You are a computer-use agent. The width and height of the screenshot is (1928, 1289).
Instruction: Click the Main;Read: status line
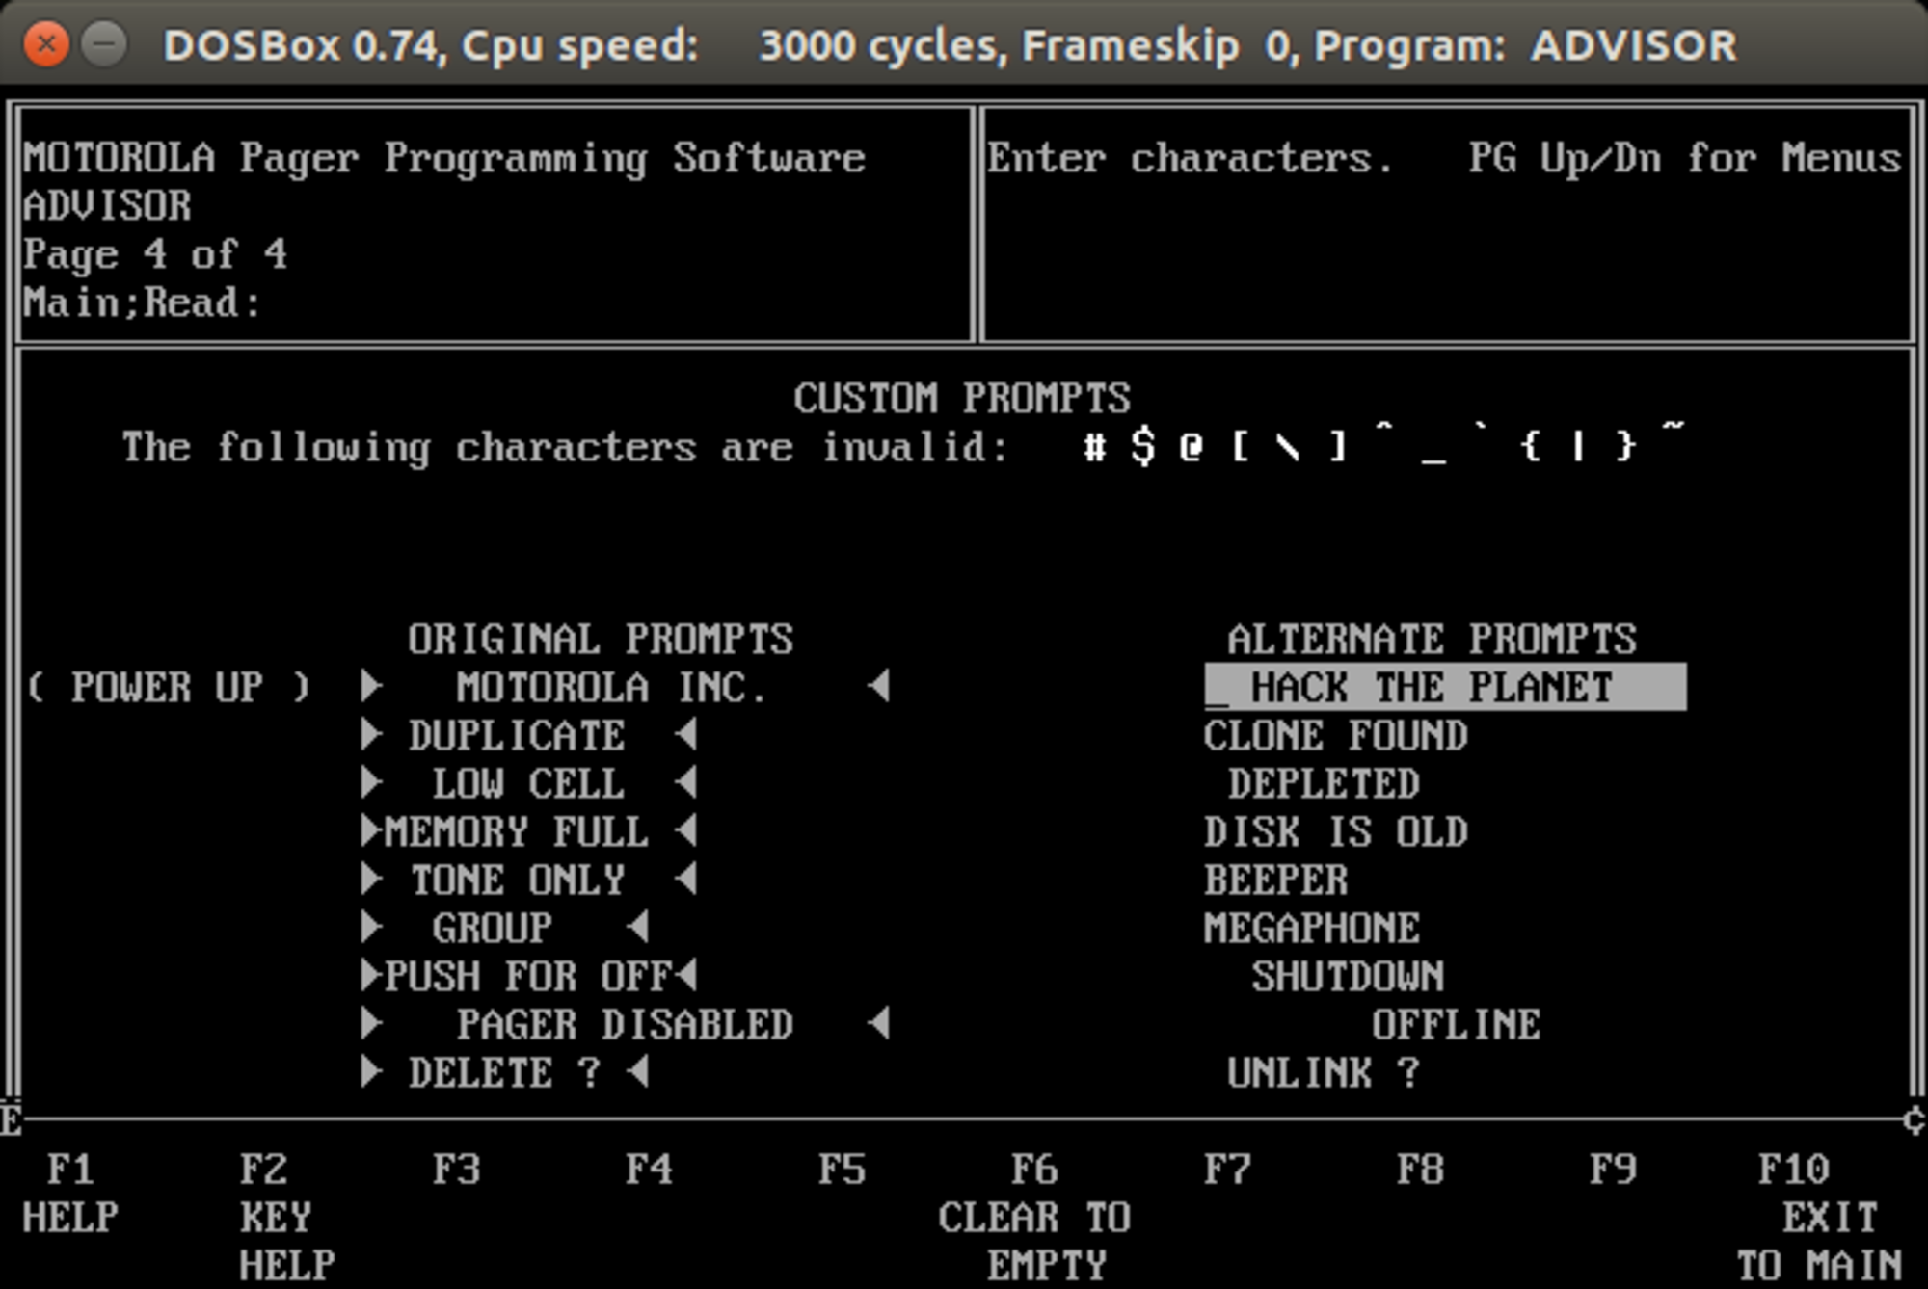pos(143,303)
